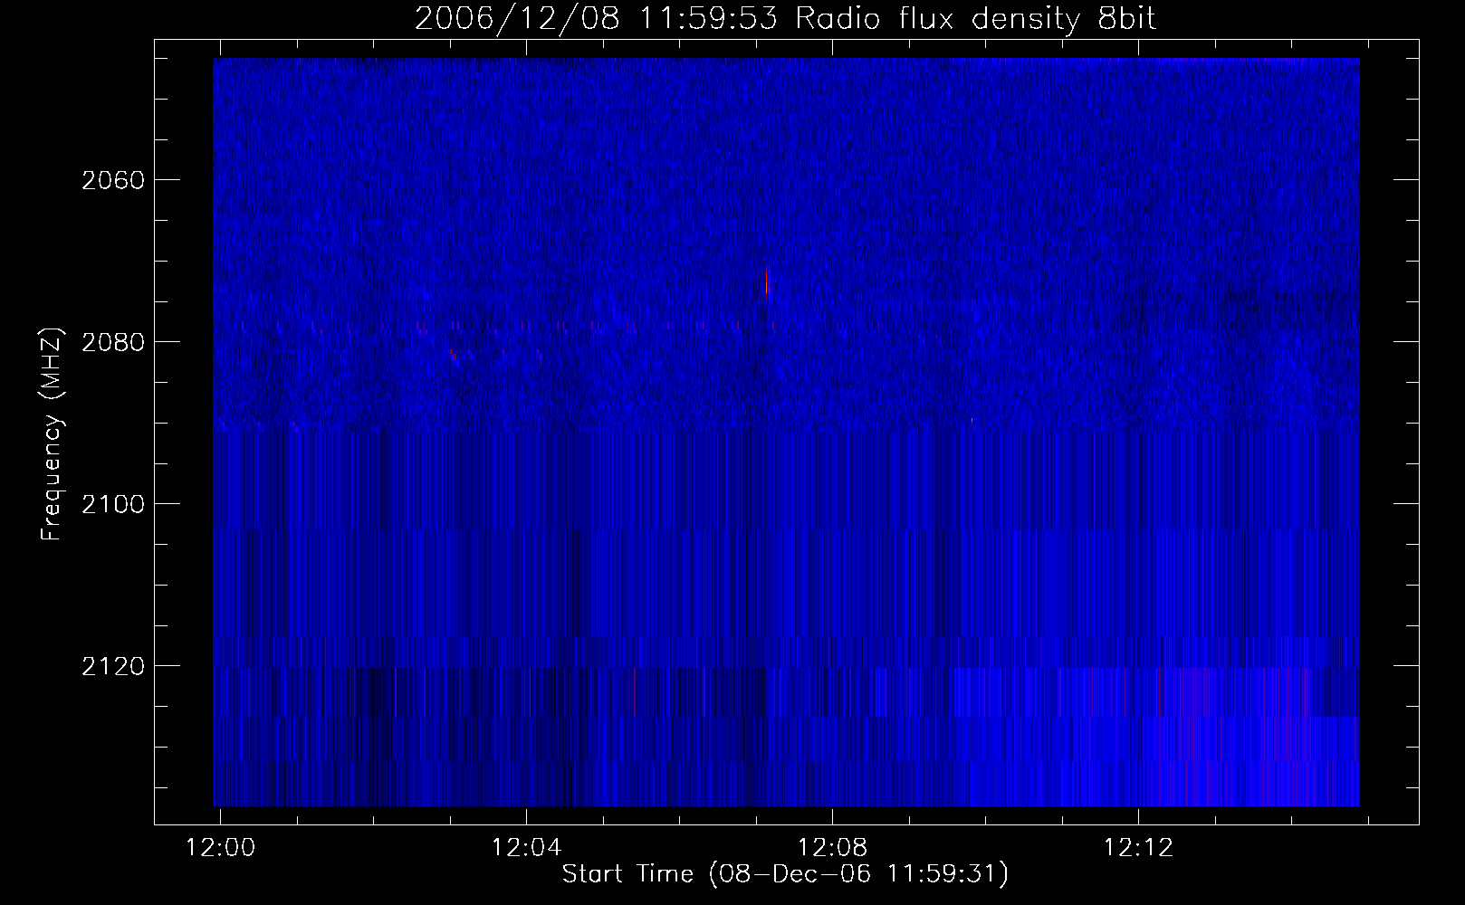Click the bright red burst spike near 12:07
The image size is (1465, 905).
click(766, 282)
